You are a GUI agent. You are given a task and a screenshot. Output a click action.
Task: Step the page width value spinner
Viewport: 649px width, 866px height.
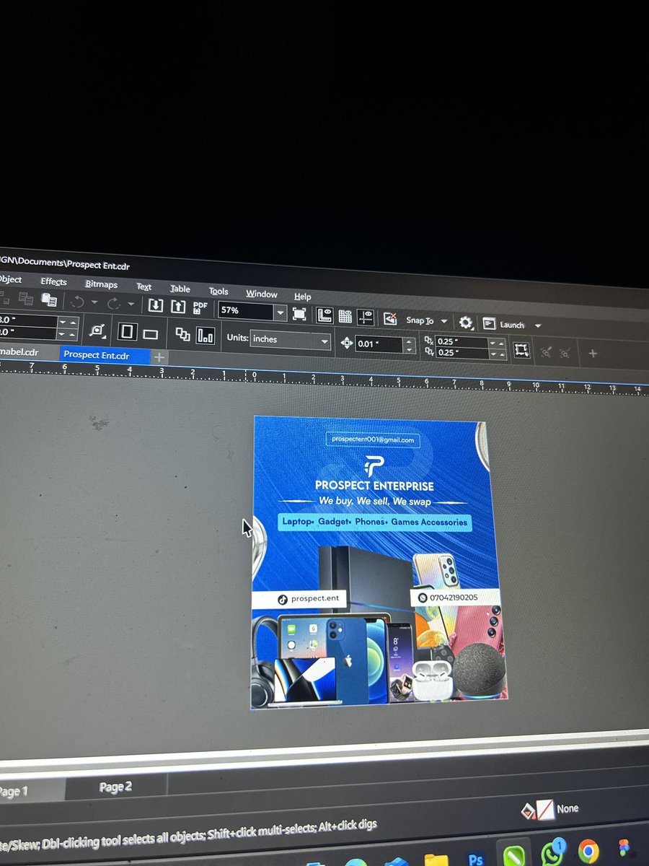click(x=67, y=323)
